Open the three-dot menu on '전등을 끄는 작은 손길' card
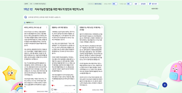The height and width of the screenshot is (93, 182). pos(102,27)
